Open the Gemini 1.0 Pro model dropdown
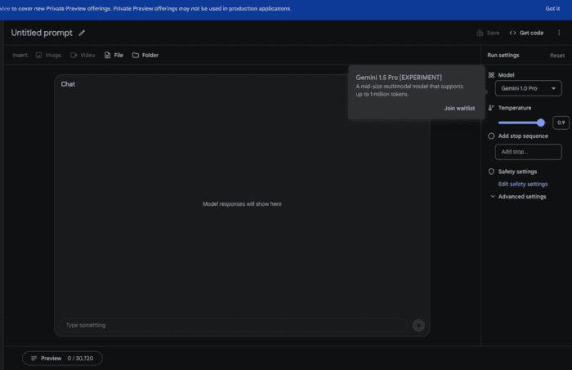The height and width of the screenshot is (370, 572). click(528, 88)
